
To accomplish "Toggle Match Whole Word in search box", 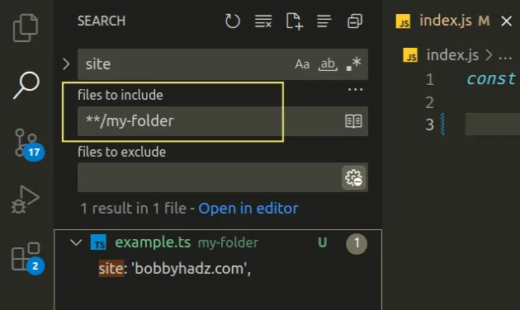I will [x=328, y=64].
